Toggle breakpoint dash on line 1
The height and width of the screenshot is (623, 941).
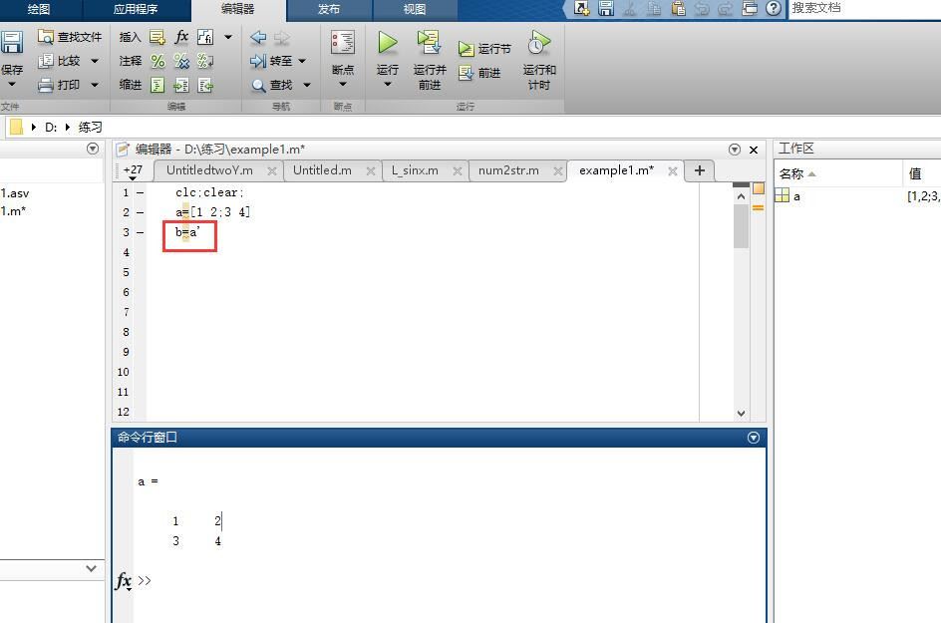pyautogui.click(x=140, y=192)
